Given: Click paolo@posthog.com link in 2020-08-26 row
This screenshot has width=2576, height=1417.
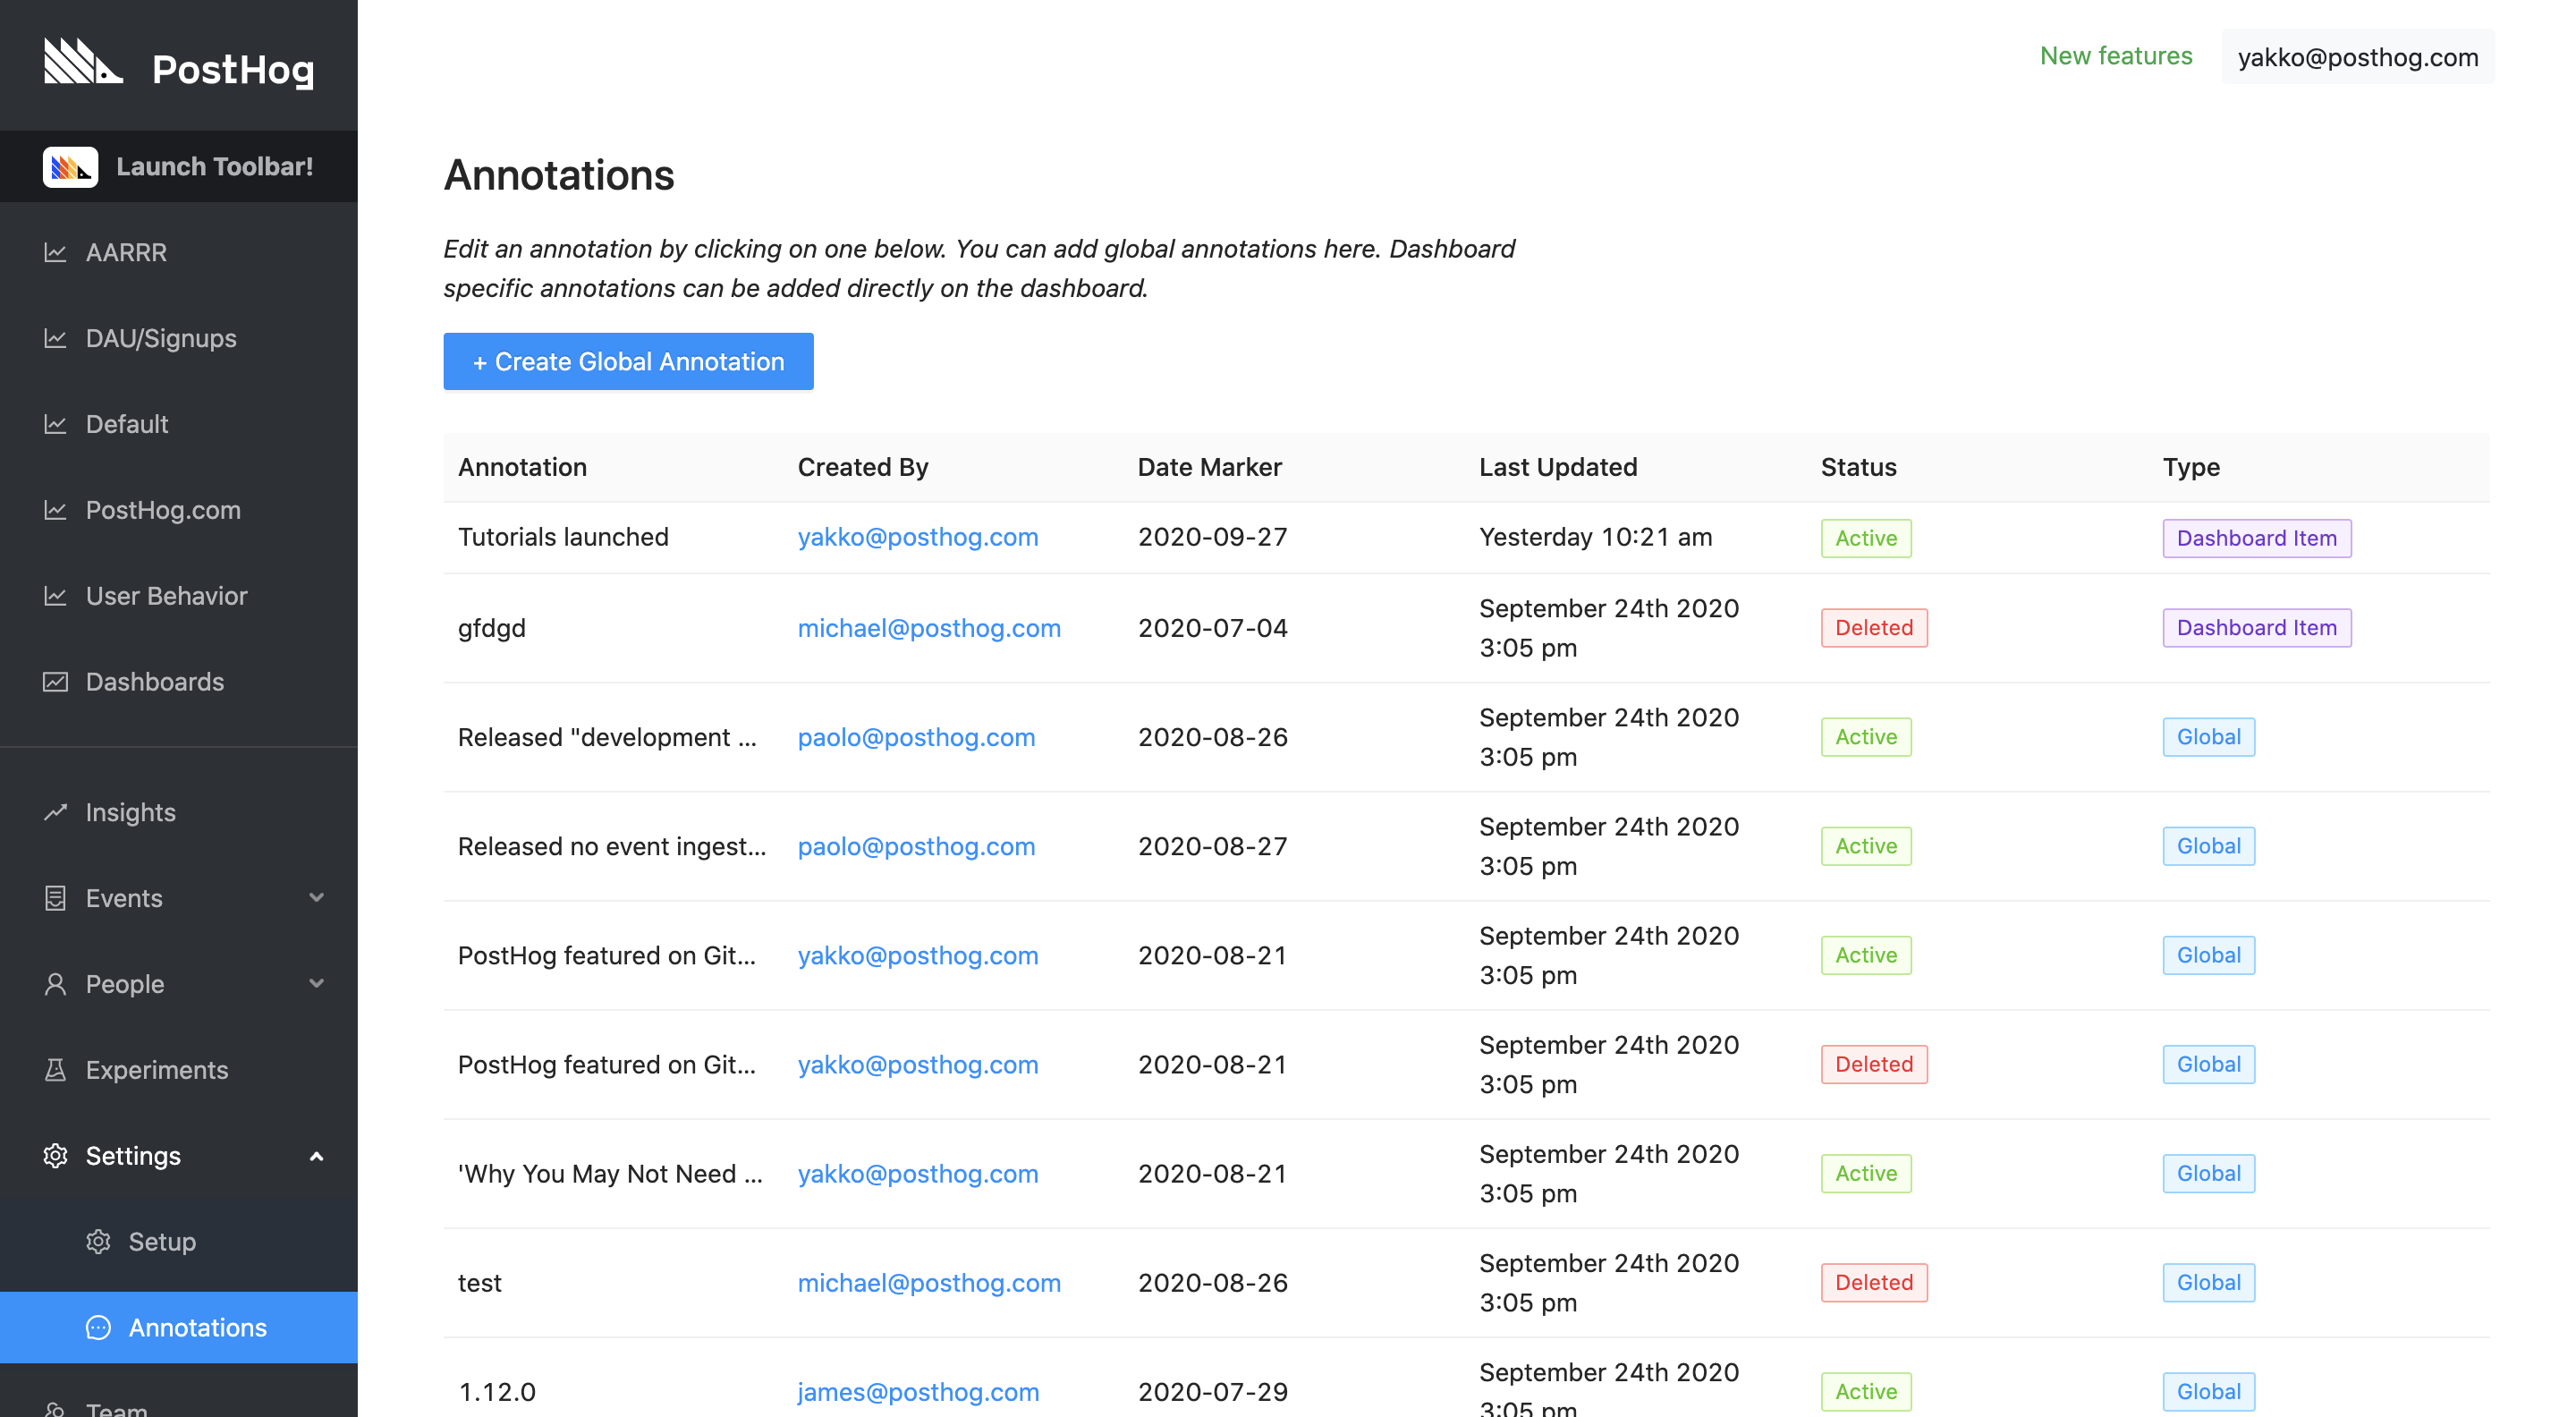Looking at the screenshot, I should coord(916,737).
